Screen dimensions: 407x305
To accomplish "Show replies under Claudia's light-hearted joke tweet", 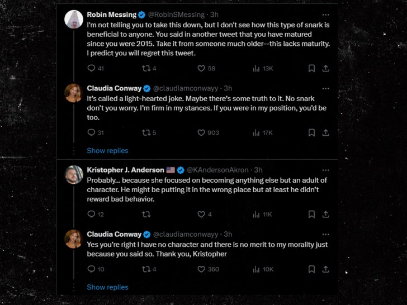I will 107,151.
